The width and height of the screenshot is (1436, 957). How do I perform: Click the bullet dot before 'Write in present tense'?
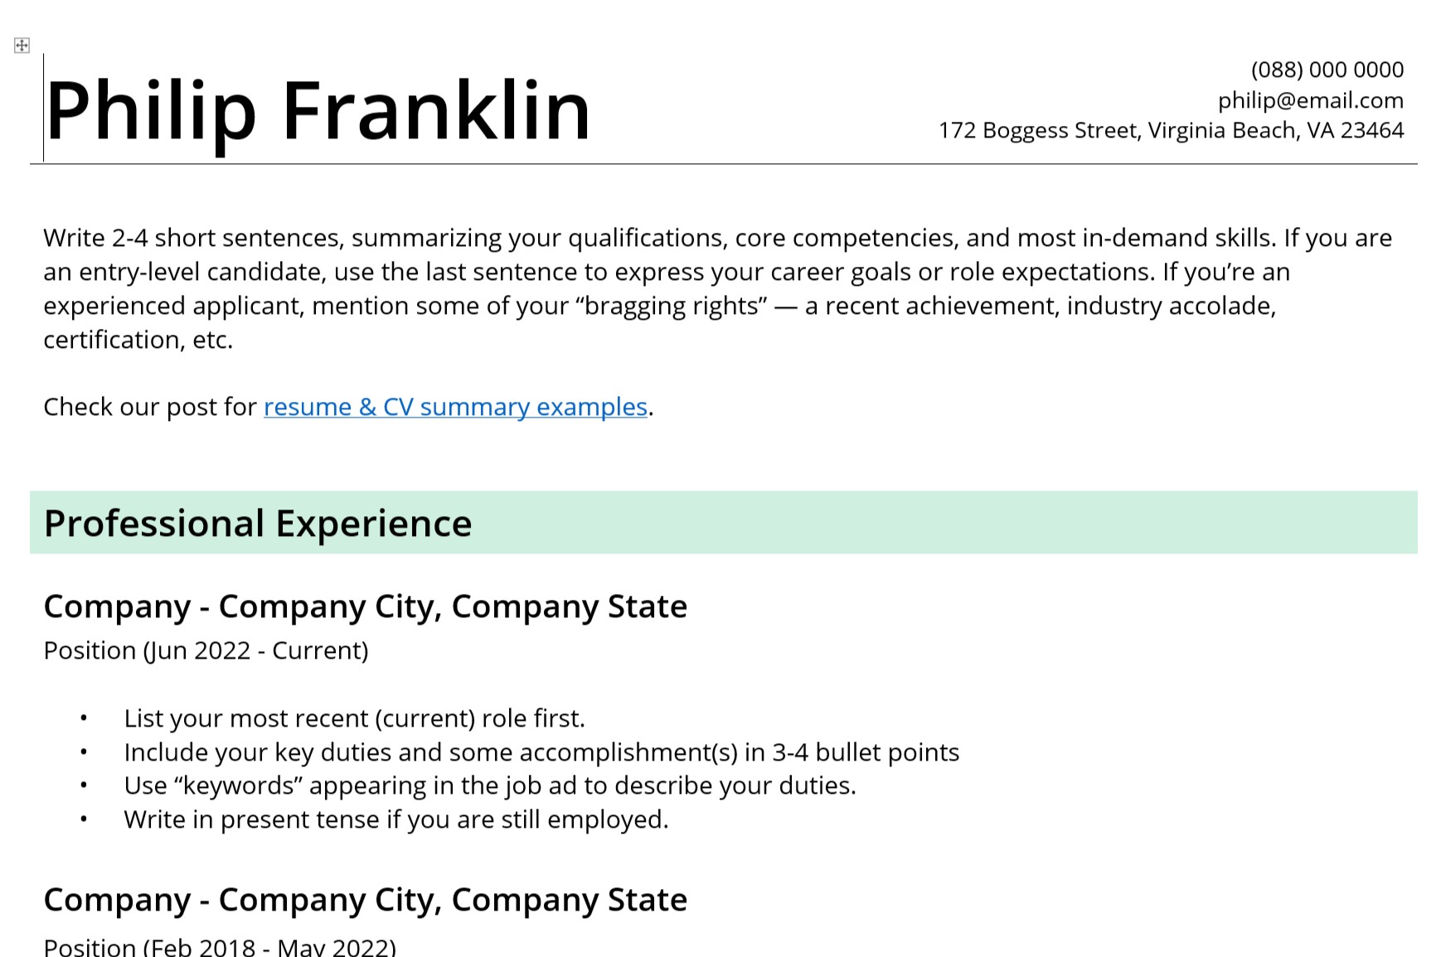(x=84, y=819)
